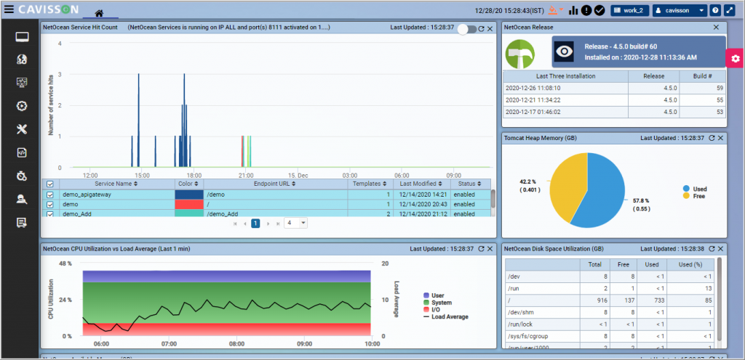Sort the table by Status column
745x360 pixels.
click(470, 184)
